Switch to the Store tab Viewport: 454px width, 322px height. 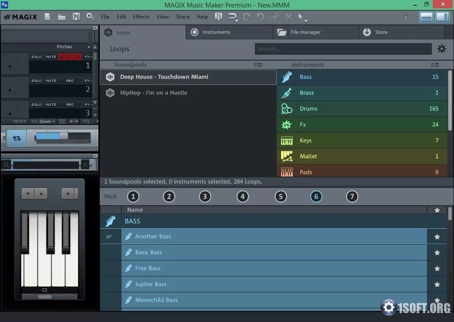tap(401, 32)
